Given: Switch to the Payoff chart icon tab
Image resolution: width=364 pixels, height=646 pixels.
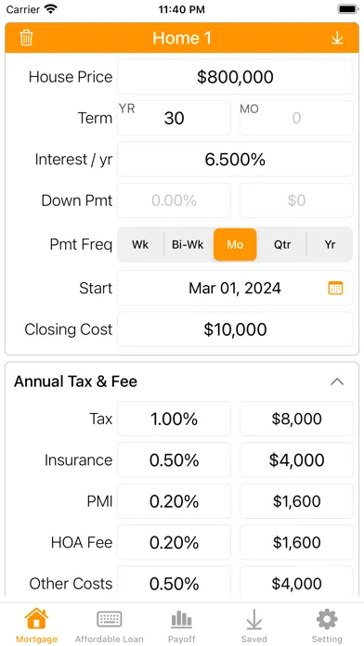Looking at the screenshot, I should [182, 626].
